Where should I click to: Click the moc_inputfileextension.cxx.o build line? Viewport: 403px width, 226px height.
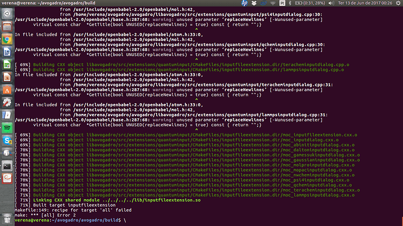click(186, 135)
